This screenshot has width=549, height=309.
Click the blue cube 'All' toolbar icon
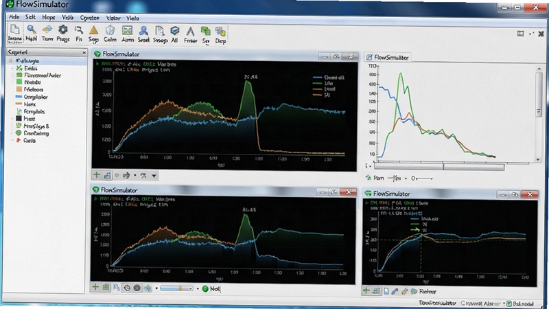[175, 31]
